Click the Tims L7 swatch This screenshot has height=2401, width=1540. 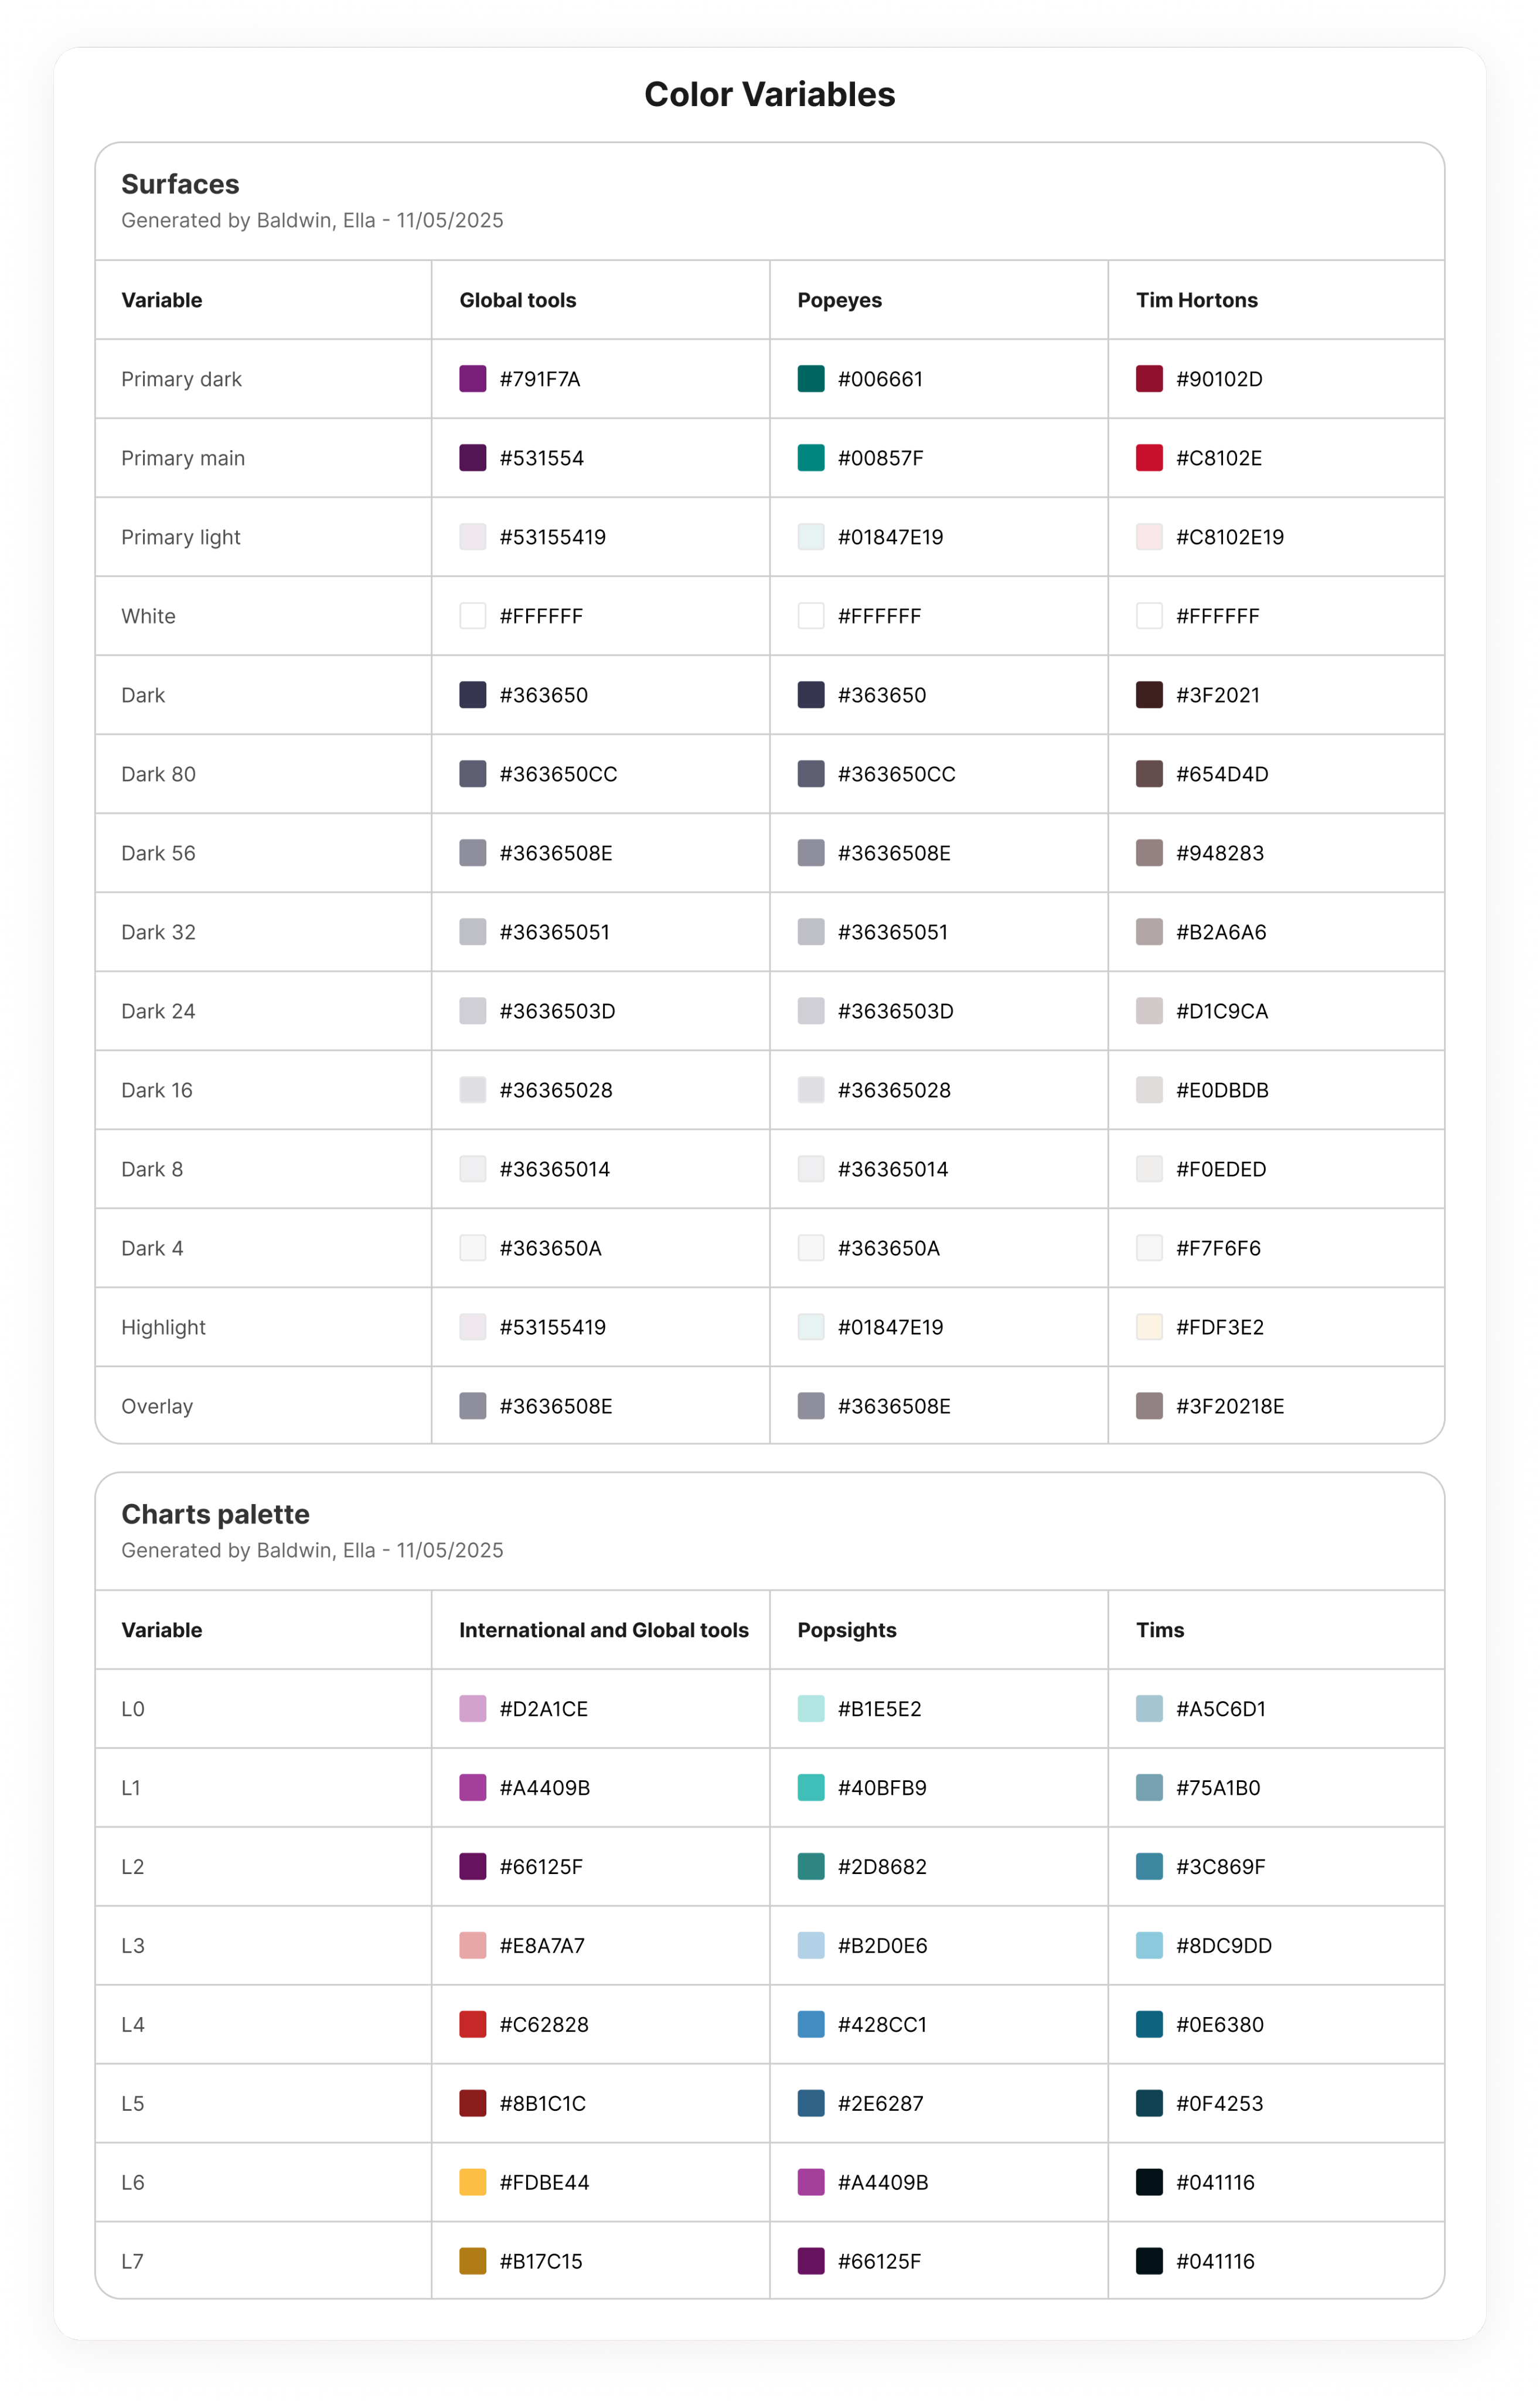[1149, 2261]
